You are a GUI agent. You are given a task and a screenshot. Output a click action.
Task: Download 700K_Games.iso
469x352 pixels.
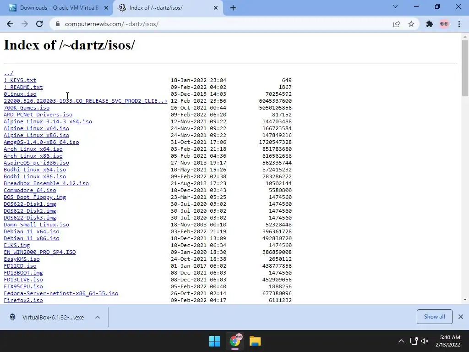(x=26, y=108)
